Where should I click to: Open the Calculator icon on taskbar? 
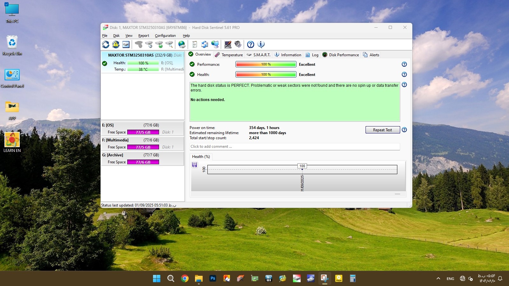pos(353,279)
